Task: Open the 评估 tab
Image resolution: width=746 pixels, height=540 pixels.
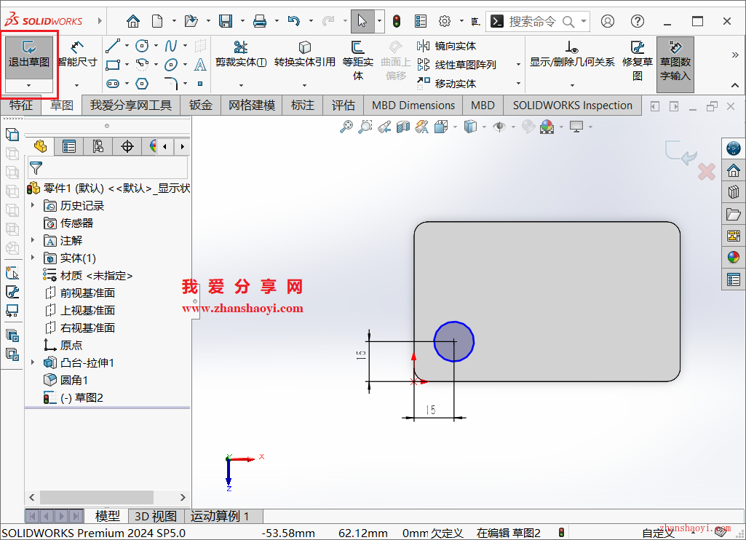Action: [343, 105]
